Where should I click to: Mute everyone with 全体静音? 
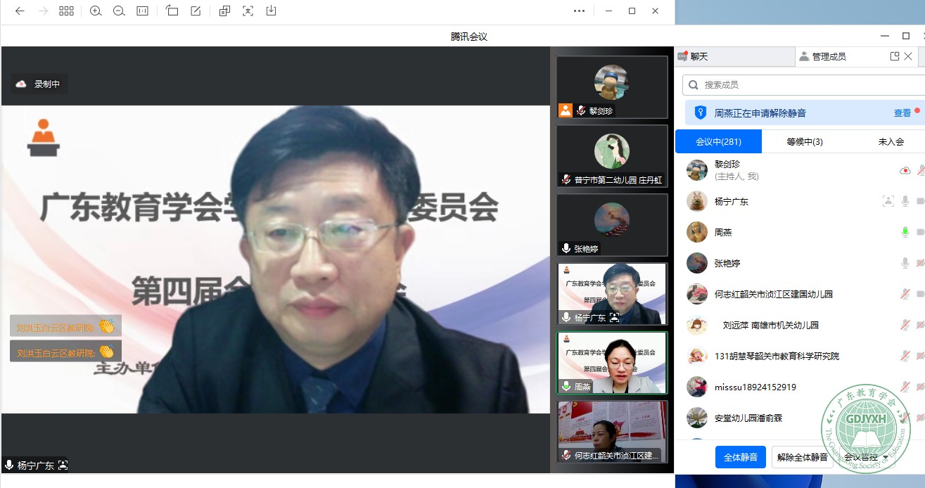click(741, 457)
